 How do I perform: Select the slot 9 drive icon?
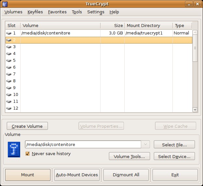[x=9, y=88]
